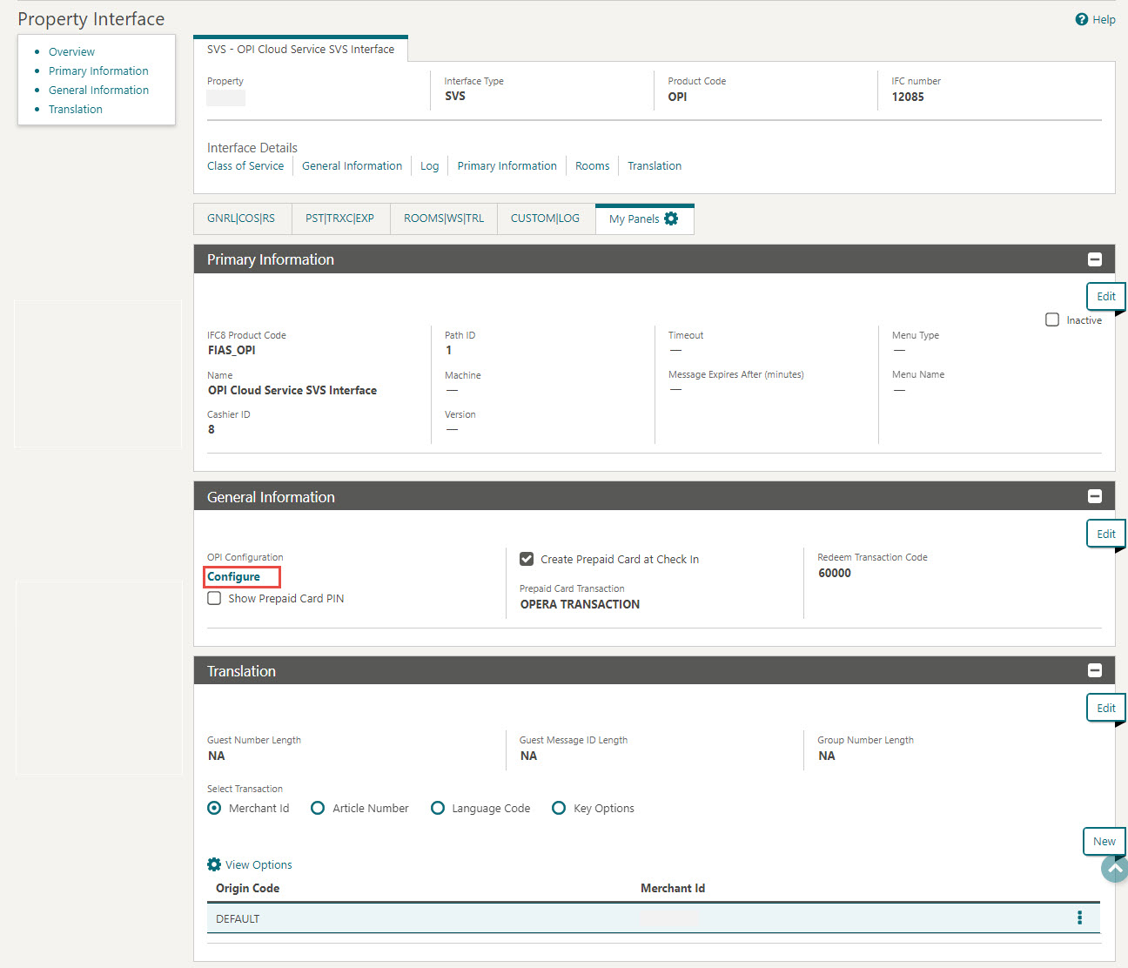The image size is (1128, 968).
Task: Select SVS - OPI Cloud Service SVS Interface tab
Action: pos(300,49)
